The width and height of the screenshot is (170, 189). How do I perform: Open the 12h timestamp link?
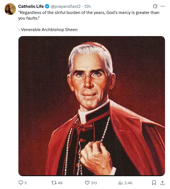(87, 6)
